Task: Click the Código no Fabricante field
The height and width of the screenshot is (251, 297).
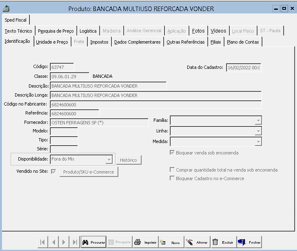Action: (156, 105)
